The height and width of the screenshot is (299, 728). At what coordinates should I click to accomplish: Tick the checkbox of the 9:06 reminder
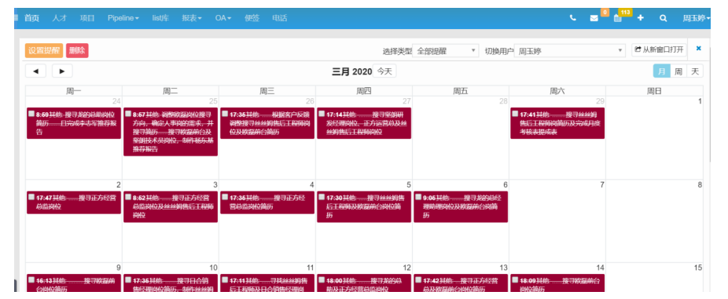coord(418,197)
